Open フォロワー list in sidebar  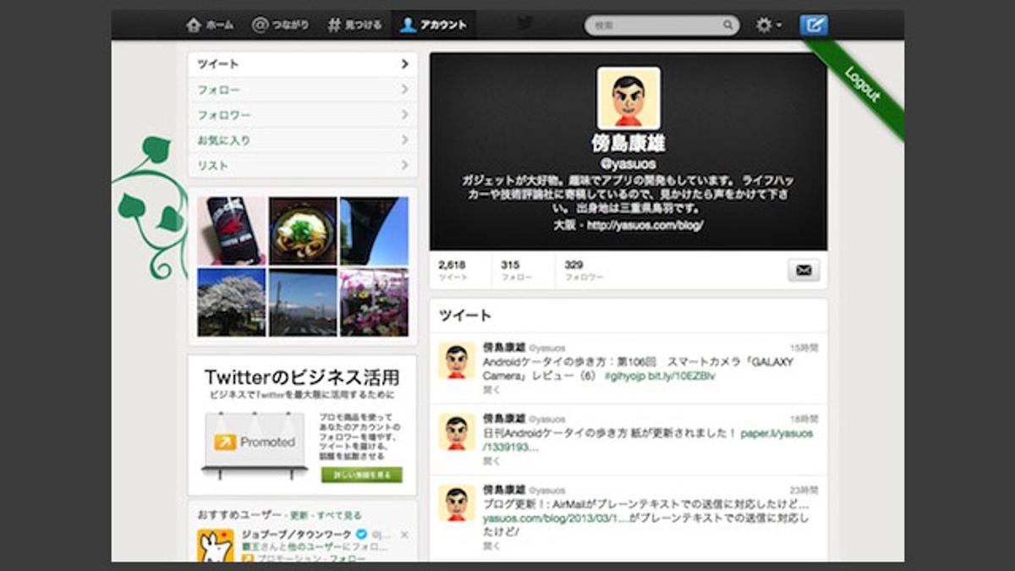pos(302,114)
